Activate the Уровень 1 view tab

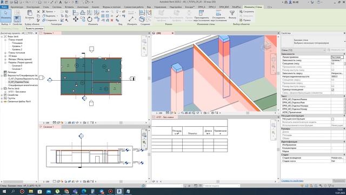coord(49,33)
